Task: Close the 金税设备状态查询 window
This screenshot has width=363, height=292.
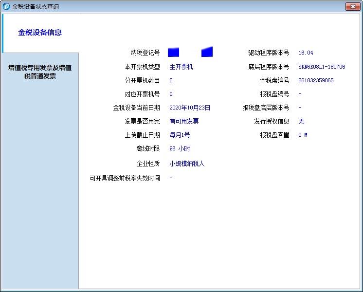Action: 352,6
